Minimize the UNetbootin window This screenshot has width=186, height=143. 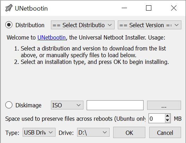(124, 8)
